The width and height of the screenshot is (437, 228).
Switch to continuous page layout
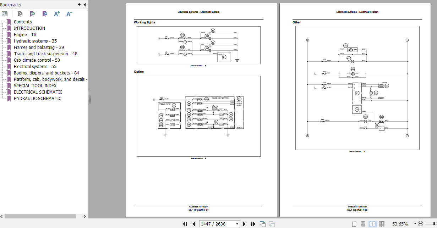click(363, 224)
